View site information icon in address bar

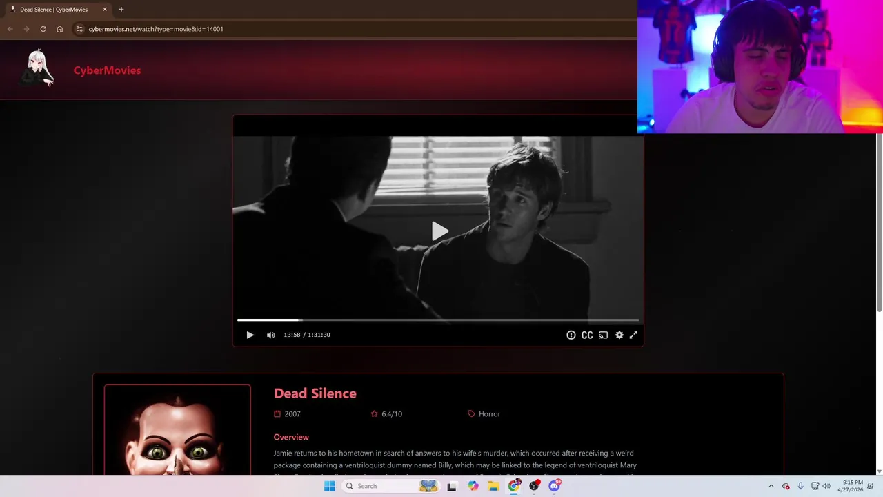79,29
